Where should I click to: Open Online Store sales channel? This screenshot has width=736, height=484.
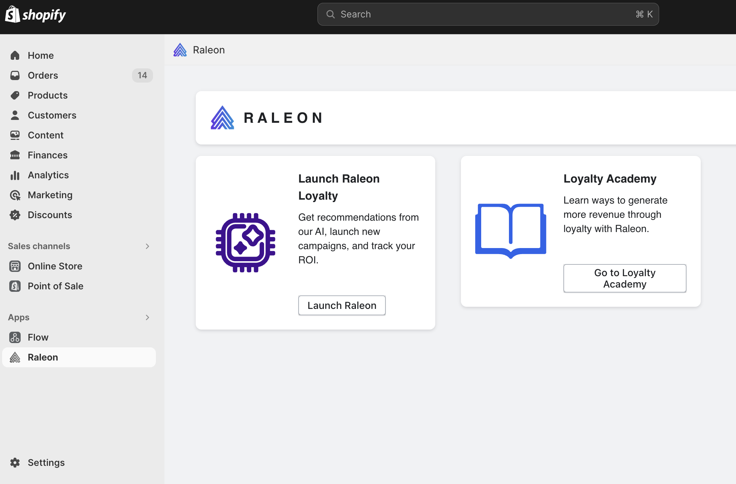point(55,266)
